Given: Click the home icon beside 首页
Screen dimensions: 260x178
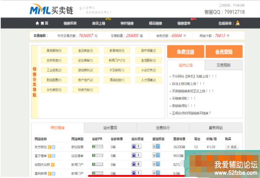Looking at the screenshot, I should 37,23.
